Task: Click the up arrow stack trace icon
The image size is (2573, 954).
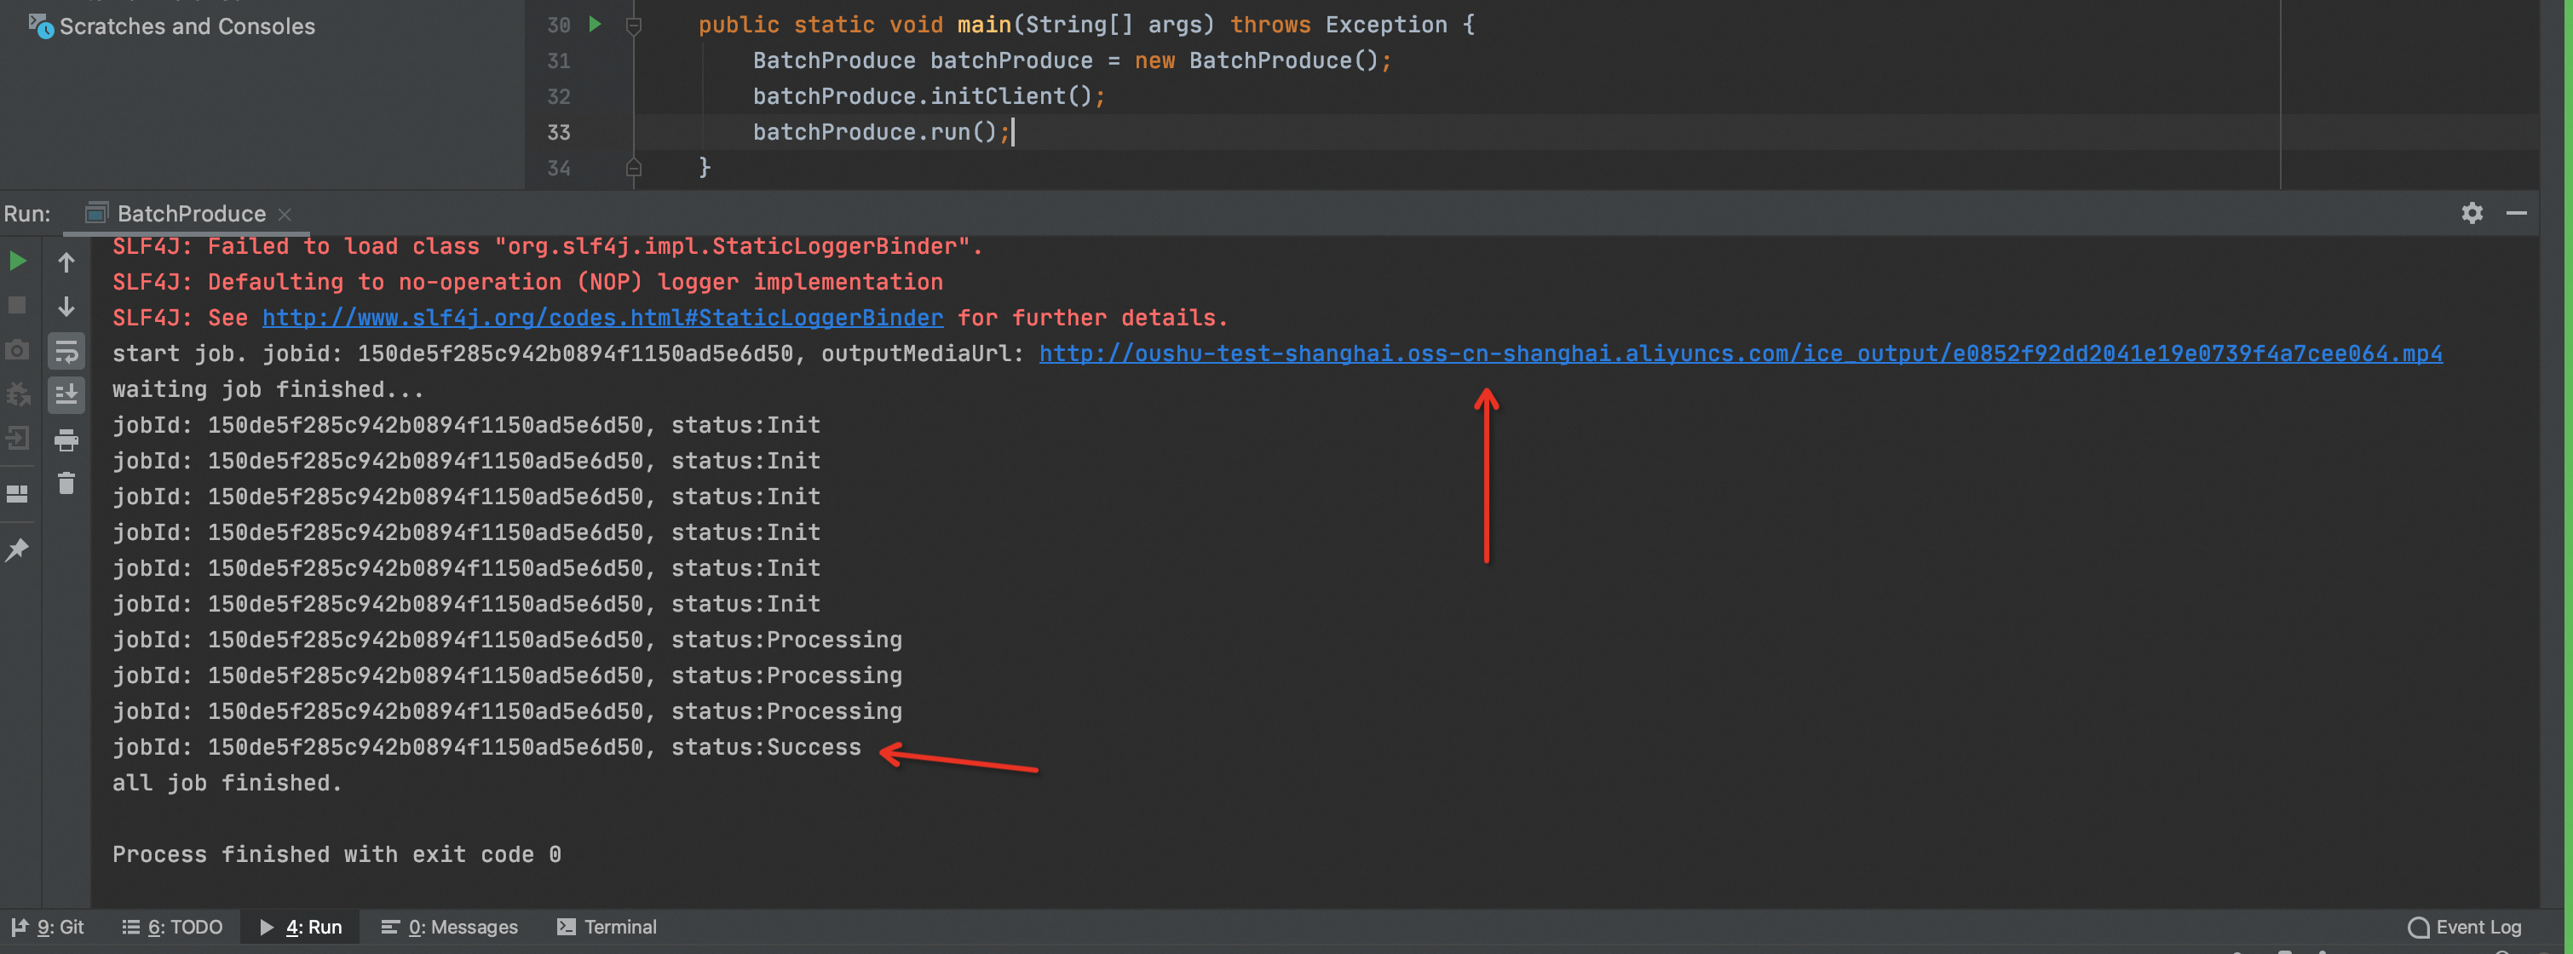Action: tap(66, 262)
